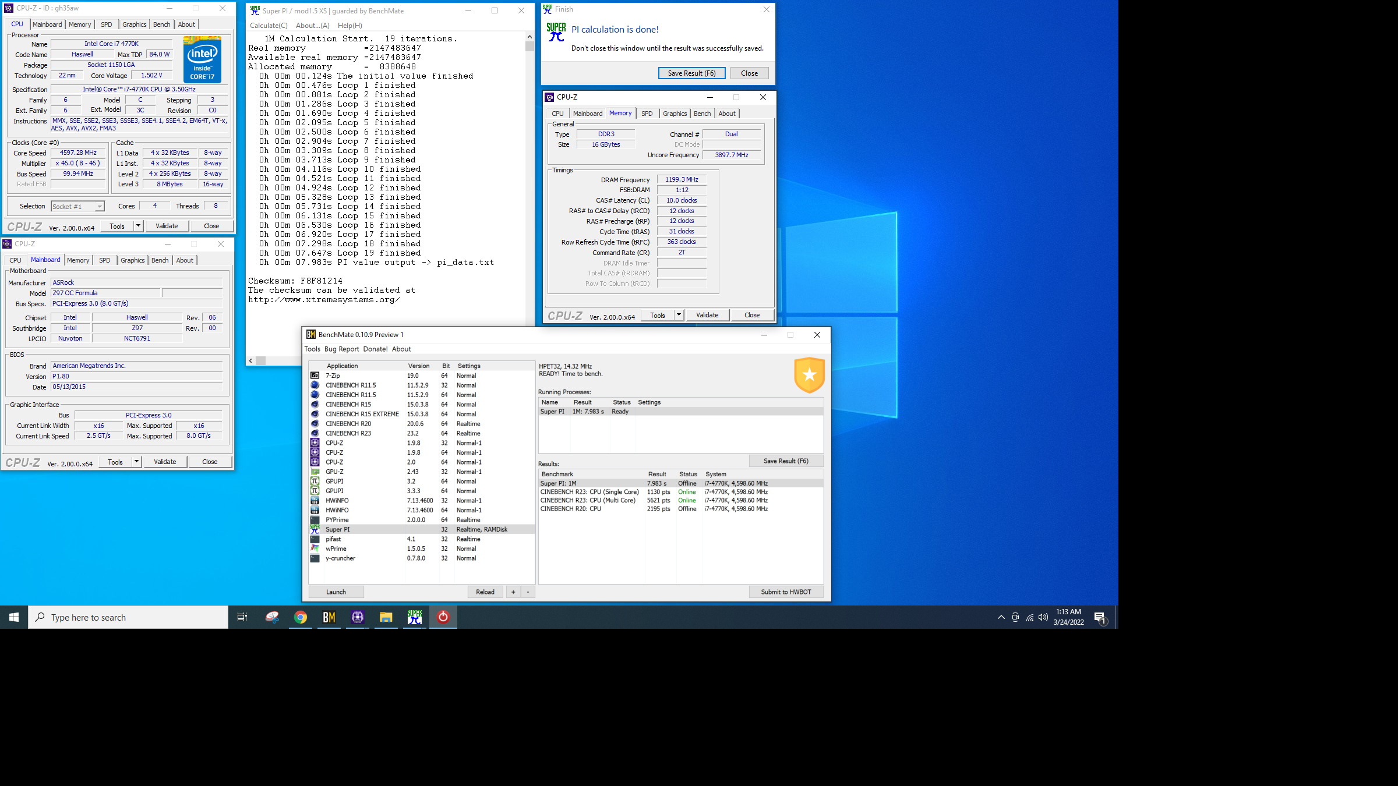Select the CINEBENCH R15 EXTREME icon

point(315,414)
